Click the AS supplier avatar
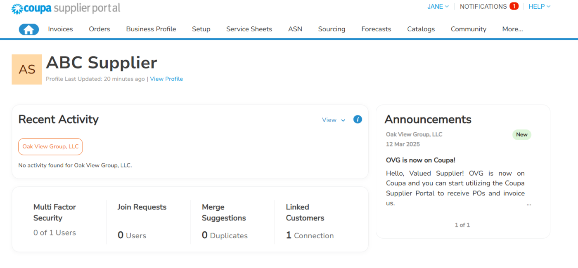 click(x=26, y=69)
